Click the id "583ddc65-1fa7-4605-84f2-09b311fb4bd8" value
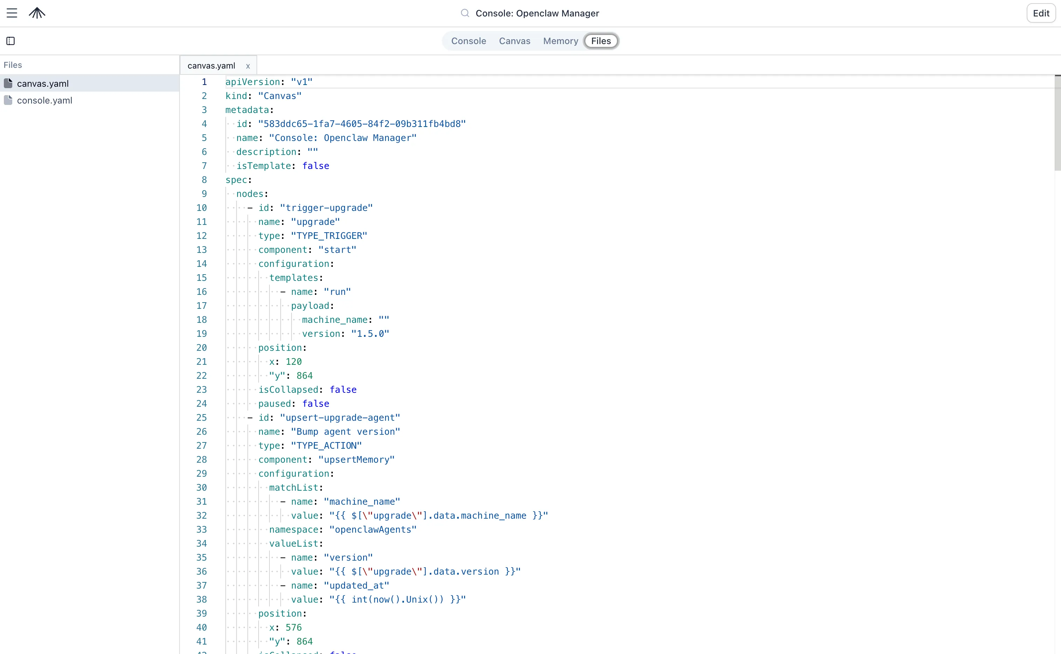Image resolution: width=1061 pixels, height=654 pixels. pyautogui.click(x=362, y=124)
